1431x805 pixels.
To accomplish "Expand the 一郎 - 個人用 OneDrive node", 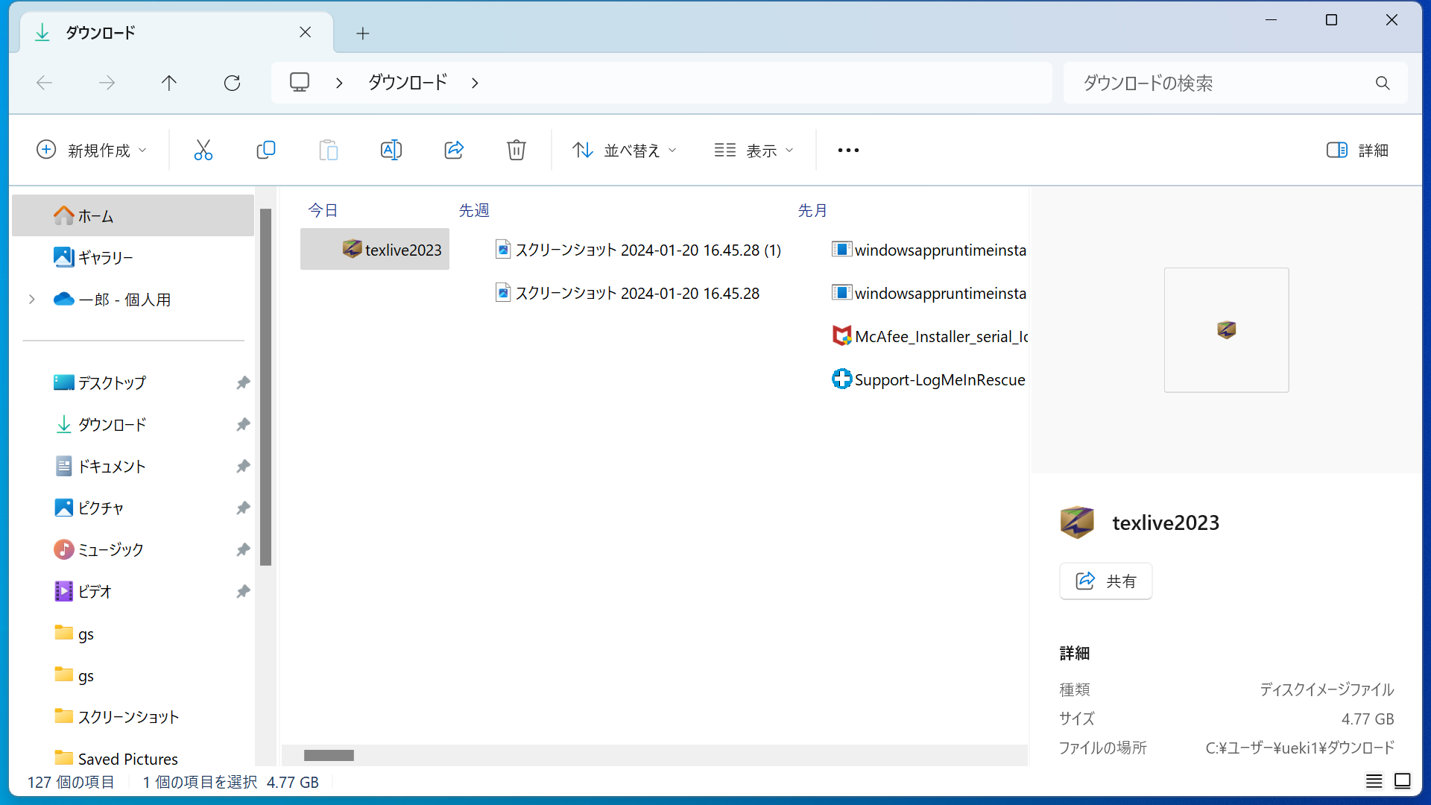I will 32,299.
